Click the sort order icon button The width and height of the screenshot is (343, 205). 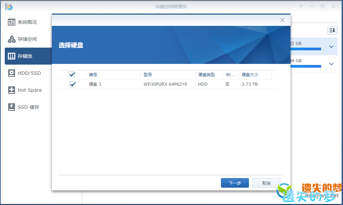click(332, 30)
